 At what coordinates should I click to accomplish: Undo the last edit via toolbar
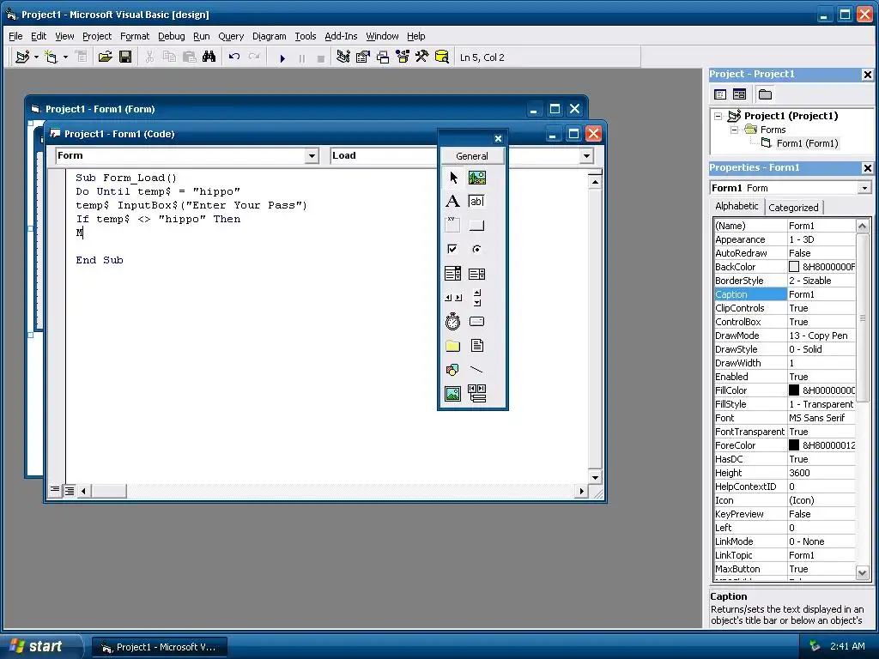coord(234,57)
